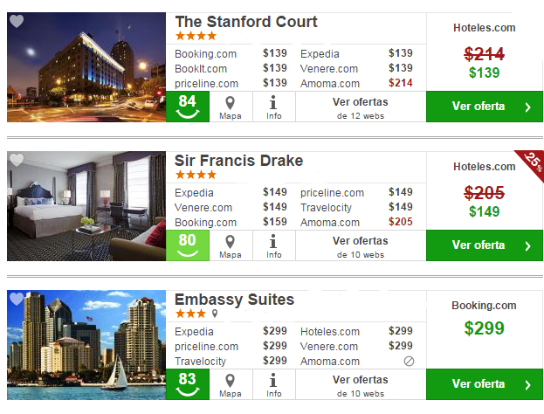
Task: Click the 84 rating score badge
Action: click(x=188, y=107)
